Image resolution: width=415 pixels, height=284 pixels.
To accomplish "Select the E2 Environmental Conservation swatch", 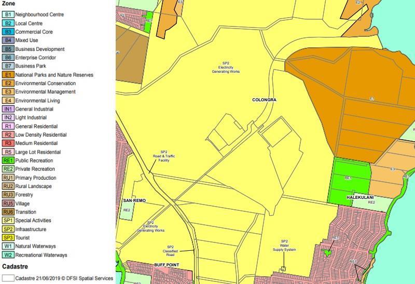I will pyautogui.click(x=8, y=83).
